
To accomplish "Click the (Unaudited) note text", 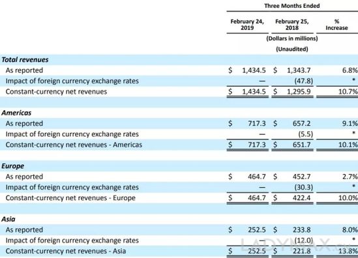I will click(292, 49).
